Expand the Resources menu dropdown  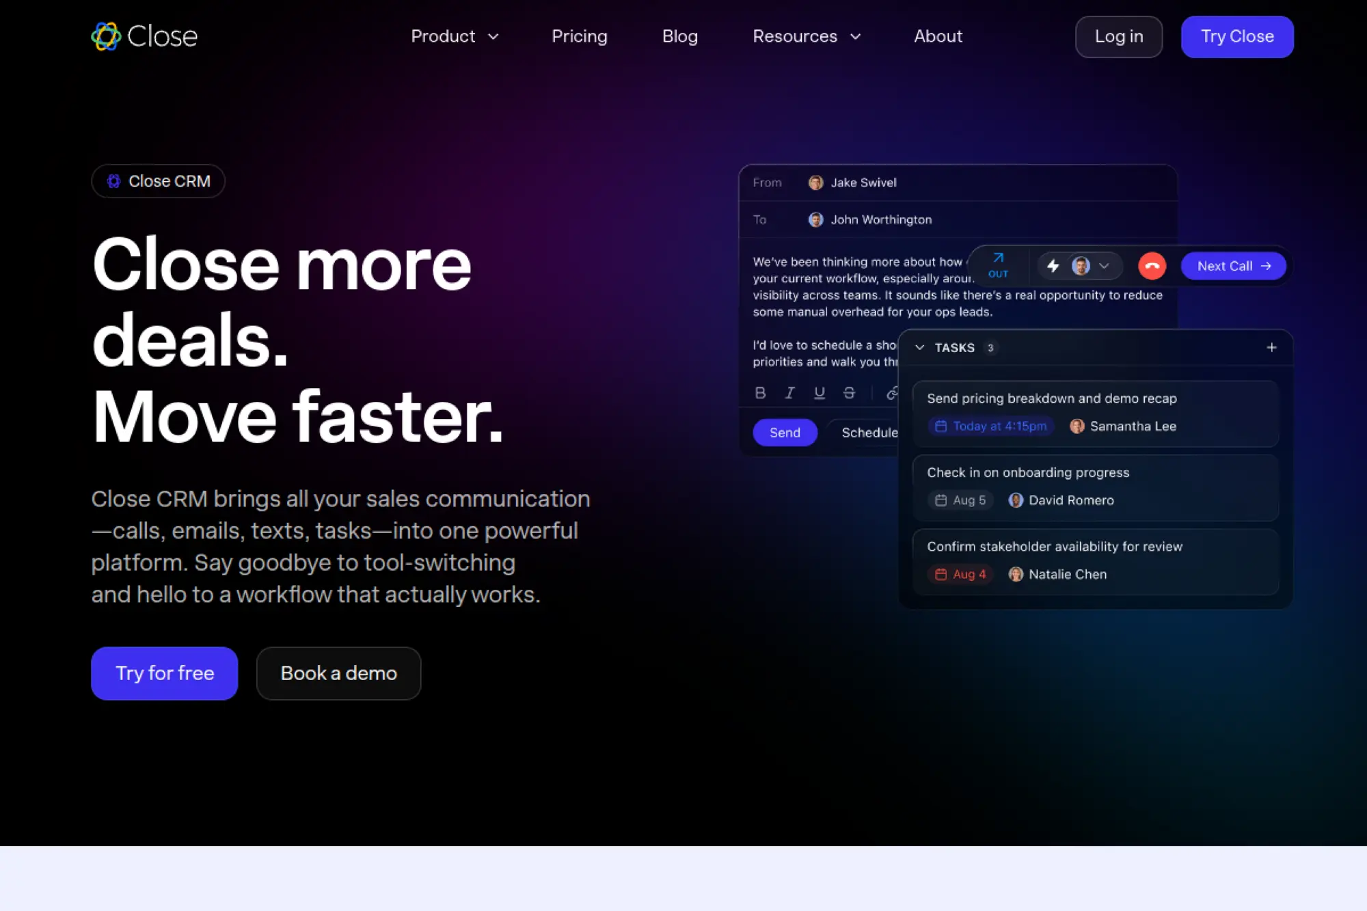pos(807,36)
